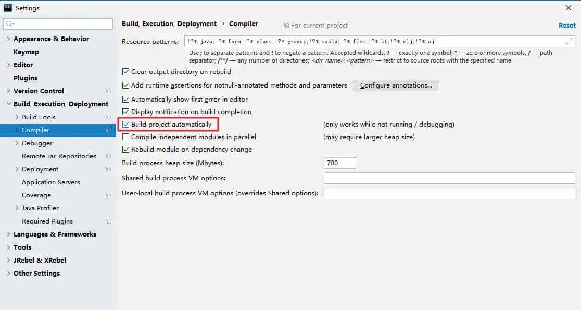Expand the Debugger node arrow
Image resolution: width=581 pixels, height=310 pixels.
point(17,143)
